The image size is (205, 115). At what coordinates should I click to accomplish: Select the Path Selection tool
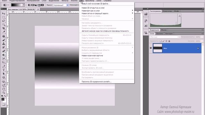tap(4, 74)
